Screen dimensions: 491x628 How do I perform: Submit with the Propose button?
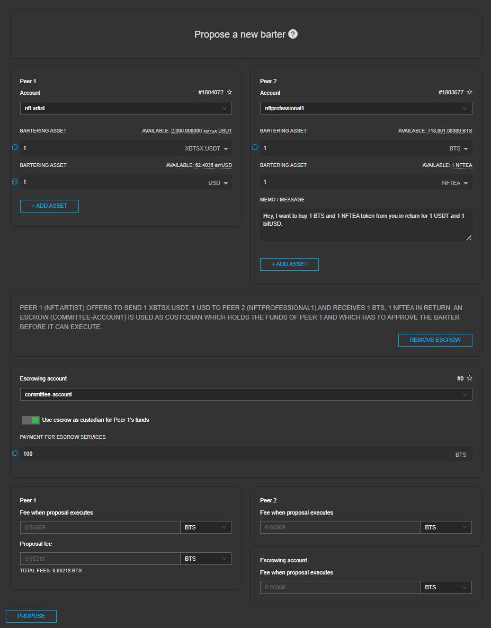(x=31, y=616)
